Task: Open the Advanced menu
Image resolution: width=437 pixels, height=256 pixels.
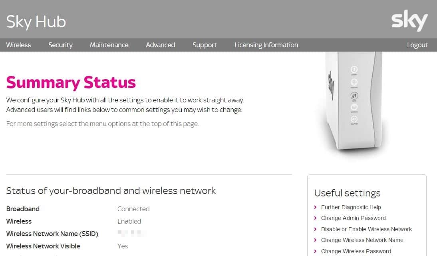Action: (160, 45)
